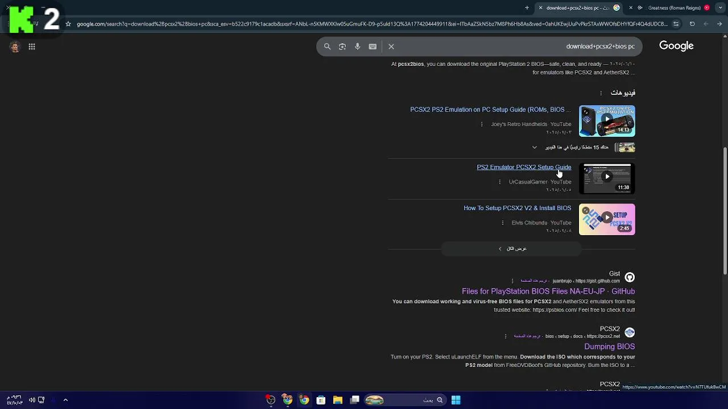
Task: Open options for Elvis Chibundu video
Action: [502, 223]
